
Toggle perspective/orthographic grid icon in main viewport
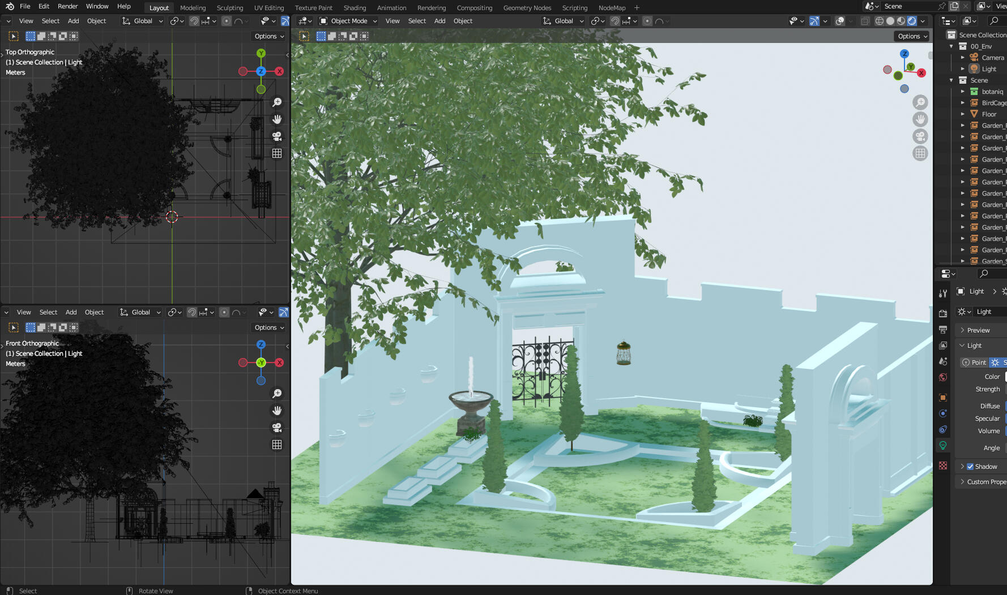pyautogui.click(x=920, y=153)
